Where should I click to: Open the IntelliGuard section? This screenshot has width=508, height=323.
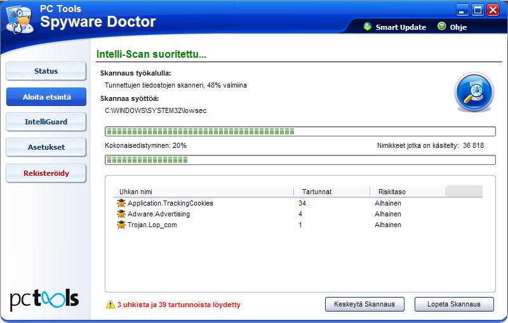tap(46, 122)
